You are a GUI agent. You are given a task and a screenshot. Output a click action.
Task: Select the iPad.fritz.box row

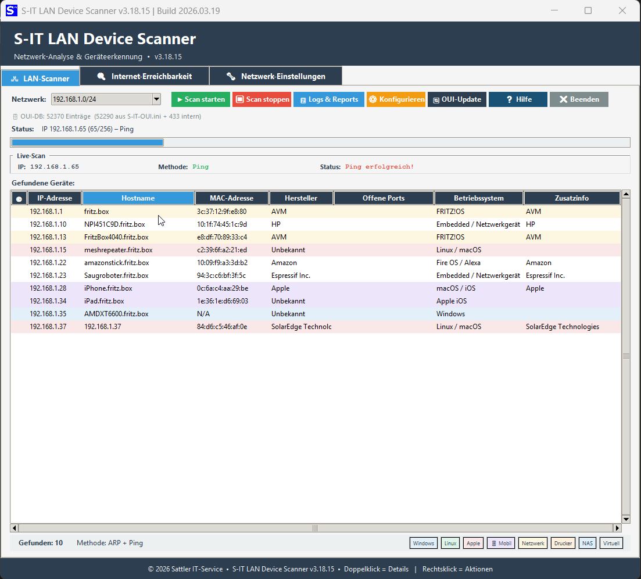[x=316, y=301]
